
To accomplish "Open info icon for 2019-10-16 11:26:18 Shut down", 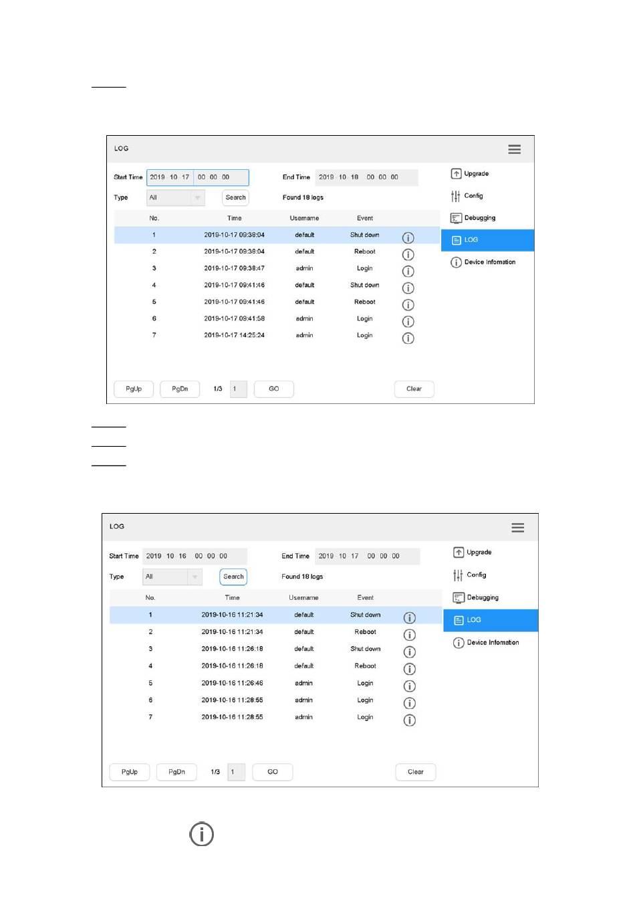I will (410, 652).
